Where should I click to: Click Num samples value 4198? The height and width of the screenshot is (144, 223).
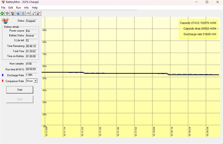point(31,64)
